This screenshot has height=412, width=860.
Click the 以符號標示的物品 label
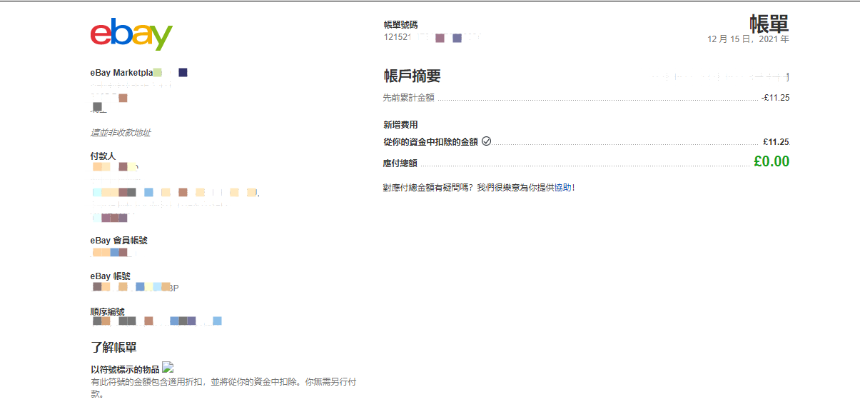pyautogui.click(x=125, y=370)
